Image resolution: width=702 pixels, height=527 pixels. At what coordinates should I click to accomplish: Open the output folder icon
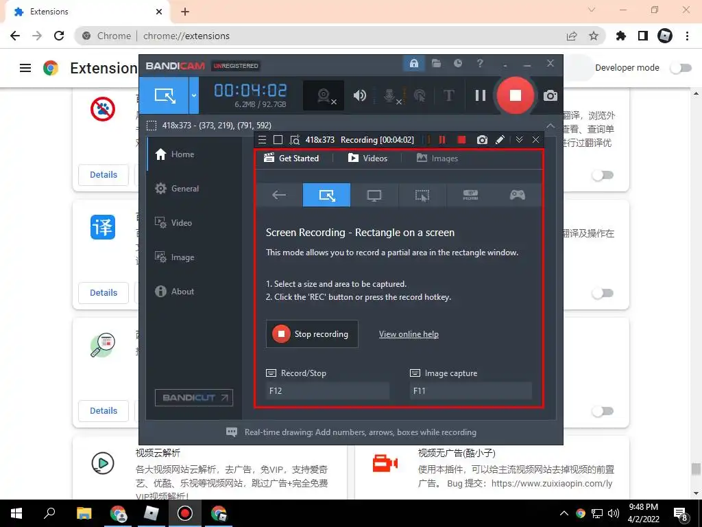(x=436, y=63)
